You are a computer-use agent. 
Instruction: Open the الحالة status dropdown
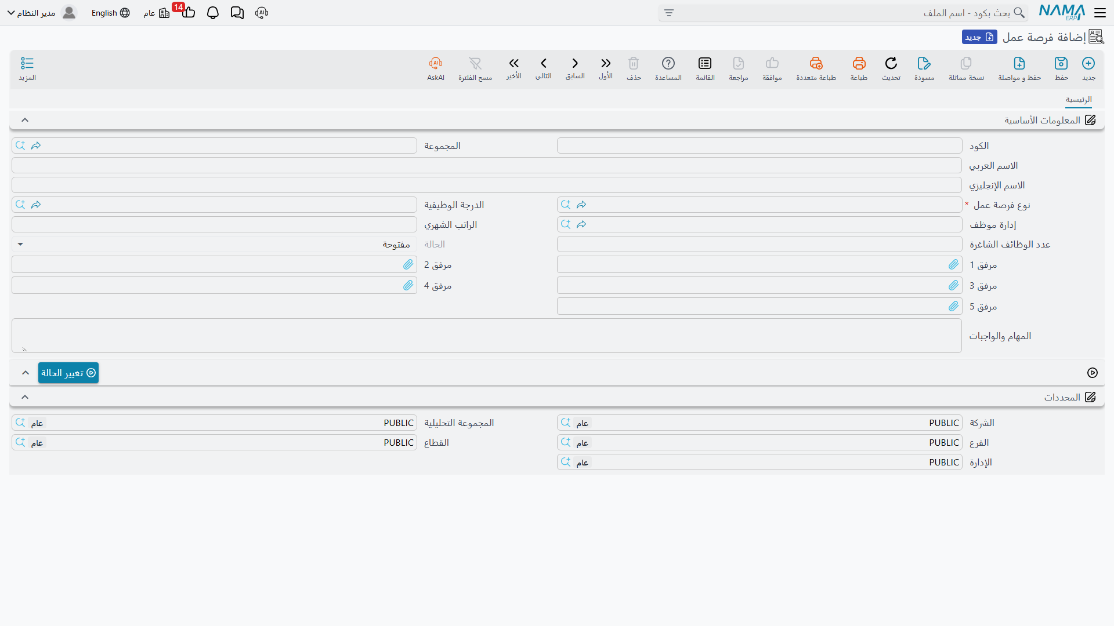214,245
